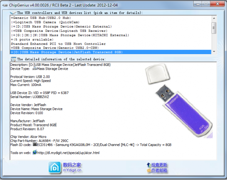Click the globe icon beside Tools on web
227x180 pixels.
click(35, 152)
